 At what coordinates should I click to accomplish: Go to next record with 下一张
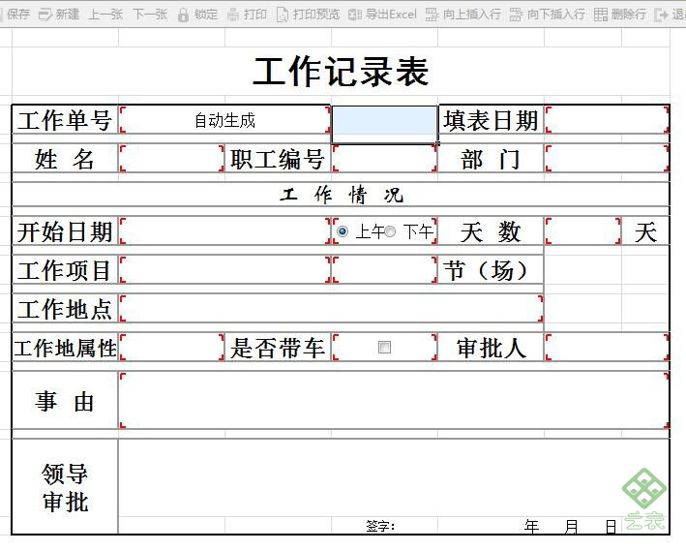point(150,14)
